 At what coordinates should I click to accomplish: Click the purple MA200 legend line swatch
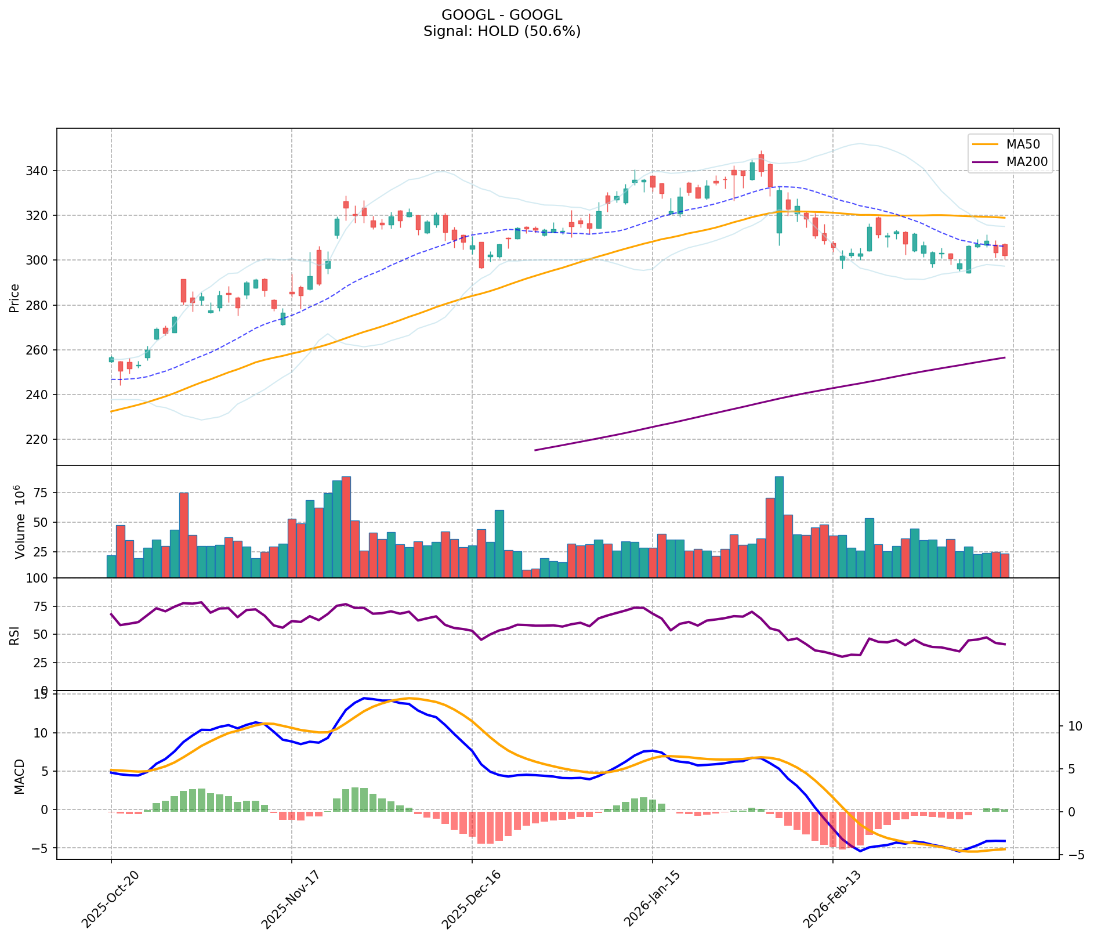(x=986, y=162)
